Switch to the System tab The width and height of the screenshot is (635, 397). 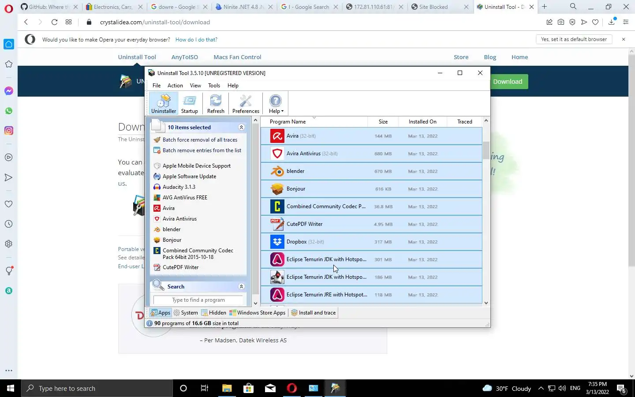click(186, 313)
